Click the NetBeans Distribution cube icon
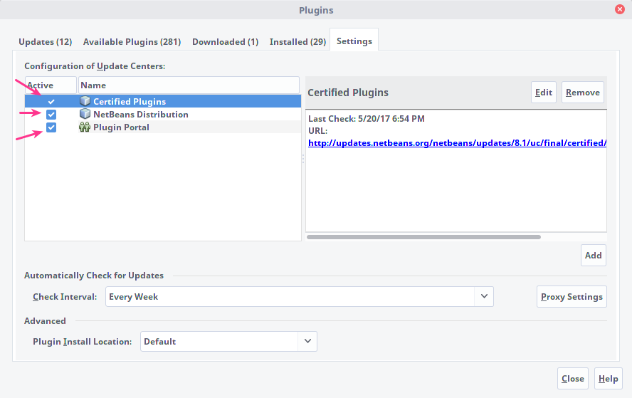 85,114
